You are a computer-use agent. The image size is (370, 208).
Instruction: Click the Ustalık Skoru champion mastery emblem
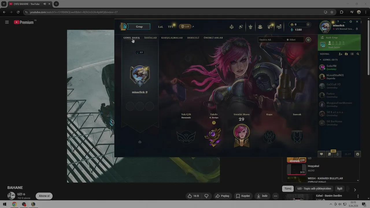pos(241,135)
